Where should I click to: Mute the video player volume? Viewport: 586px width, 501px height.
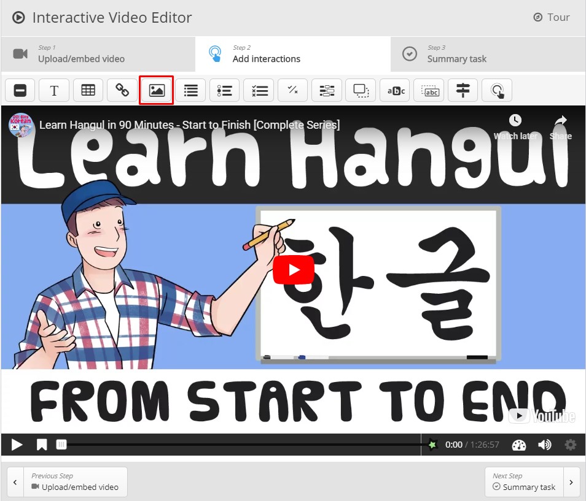(x=544, y=445)
